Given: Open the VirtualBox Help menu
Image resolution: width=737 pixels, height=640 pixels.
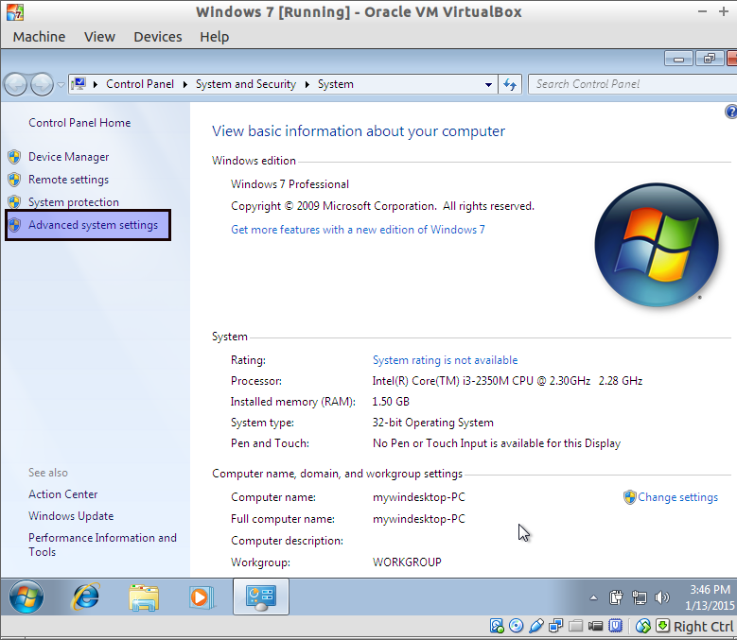Looking at the screenshot, I should click(x=215, y=37).
